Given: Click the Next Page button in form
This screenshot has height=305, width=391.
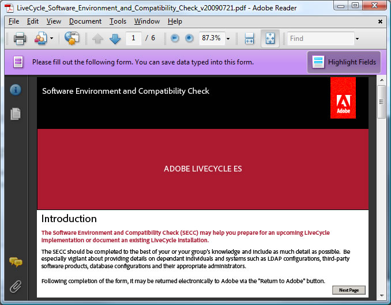Looking at the screenshot, I should tap(349, 290).
